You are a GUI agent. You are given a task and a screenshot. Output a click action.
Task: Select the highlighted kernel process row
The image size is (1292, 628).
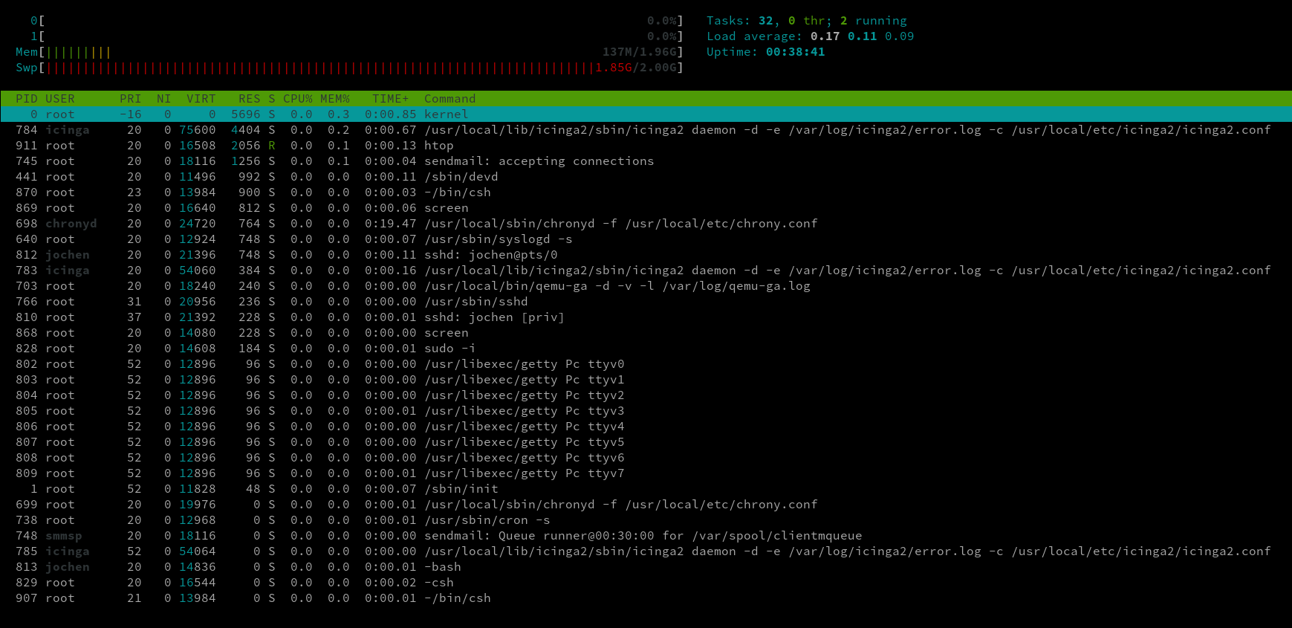tap(446, 114)
